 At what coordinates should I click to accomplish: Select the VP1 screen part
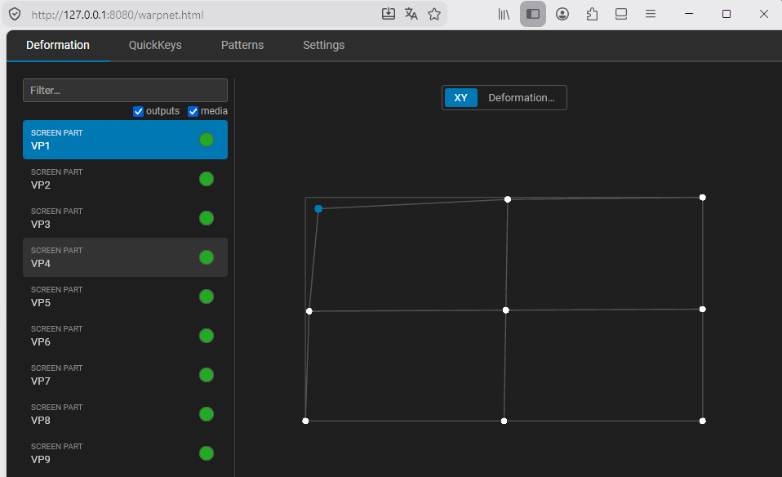125,140
